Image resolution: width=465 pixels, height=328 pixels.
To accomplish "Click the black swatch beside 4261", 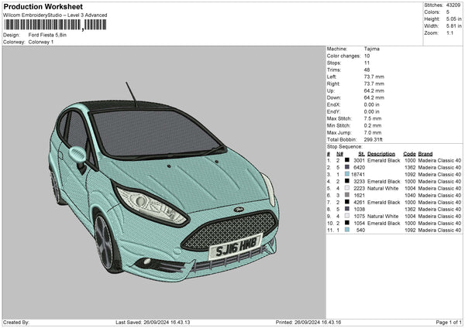I will (x=347, y=202).
